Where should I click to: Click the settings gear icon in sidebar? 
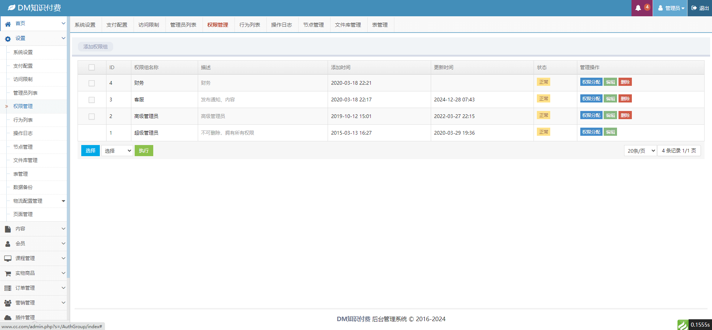click(x=8, y=38)
